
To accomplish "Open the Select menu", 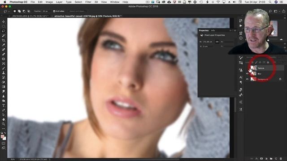I will pyautogui.click(x=78, y=2).
